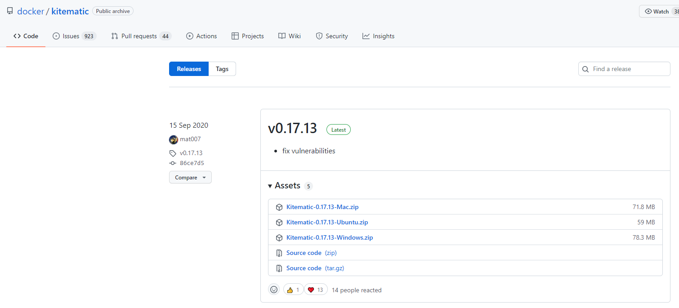This screenshot has width=679, height=308.
Task: Open the Projects tab
Action: [248, 36]
